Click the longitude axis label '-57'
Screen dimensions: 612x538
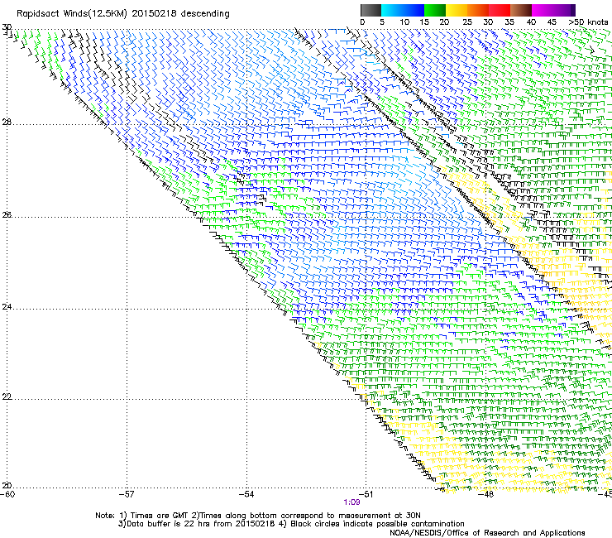point(127,494)
